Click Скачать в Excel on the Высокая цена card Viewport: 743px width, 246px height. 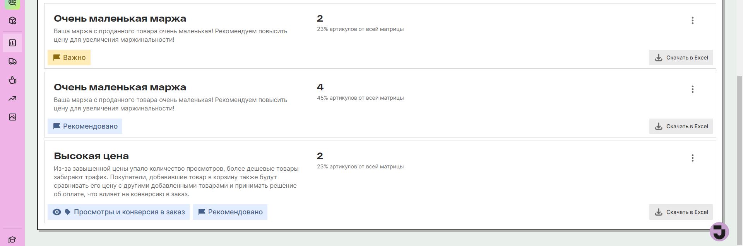coord(681,212)
